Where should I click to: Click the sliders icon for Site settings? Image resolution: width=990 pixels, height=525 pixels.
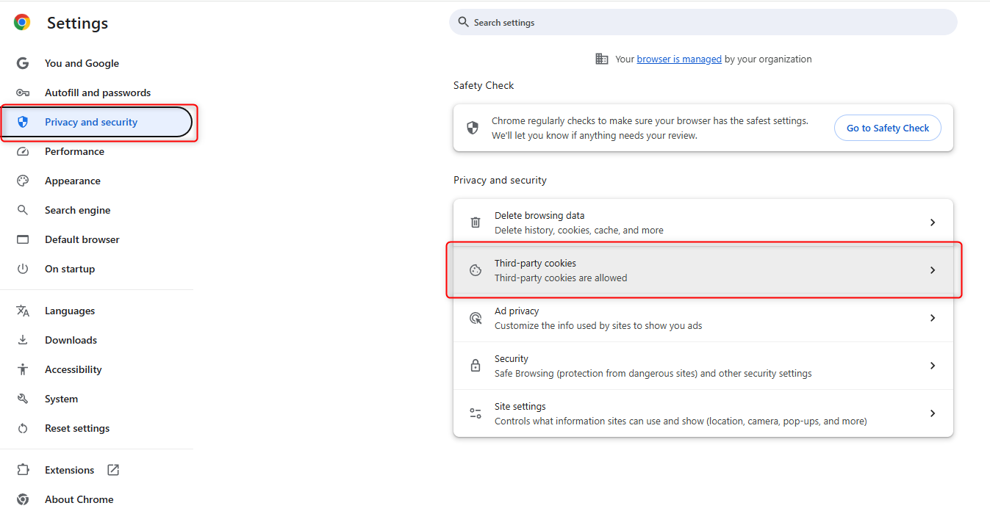coord(476,413)
